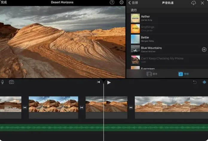
Task: Tap the UMO album artwork
Action: coord(135,60)
